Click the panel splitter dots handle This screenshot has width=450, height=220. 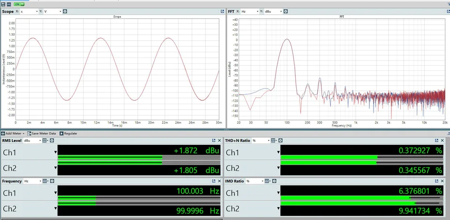(226, 130)
